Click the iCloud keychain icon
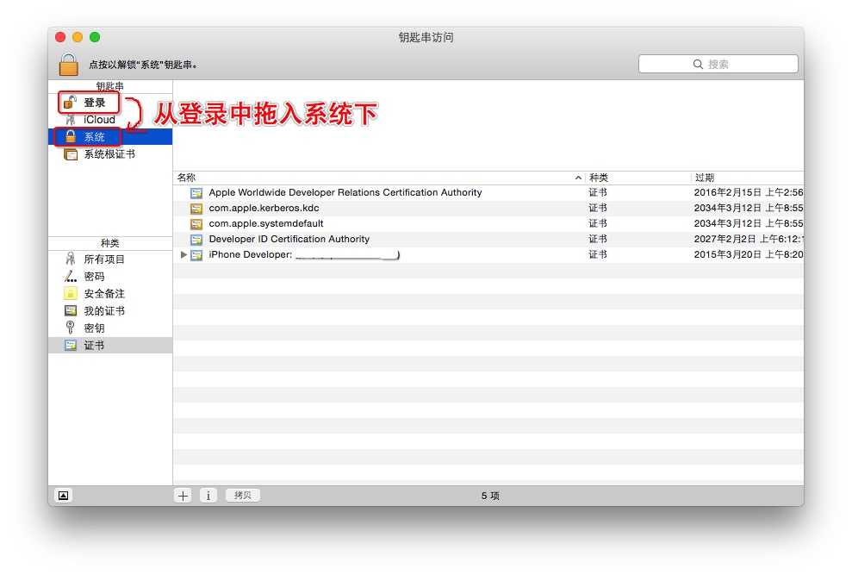Viewport: 852px width, 575px height. pyautogui.click(x=70, y=119)
